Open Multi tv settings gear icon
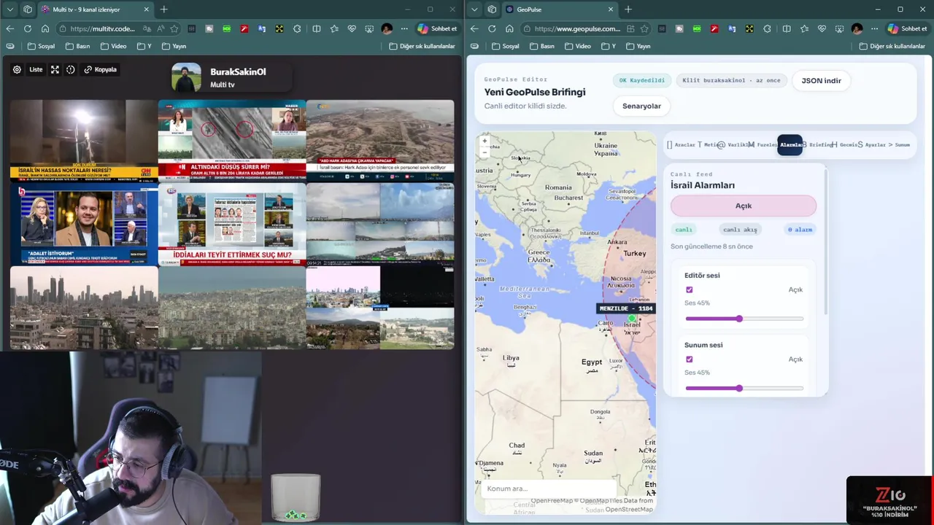The height and width of the screenshot is (525, 934). coord(17,70)
